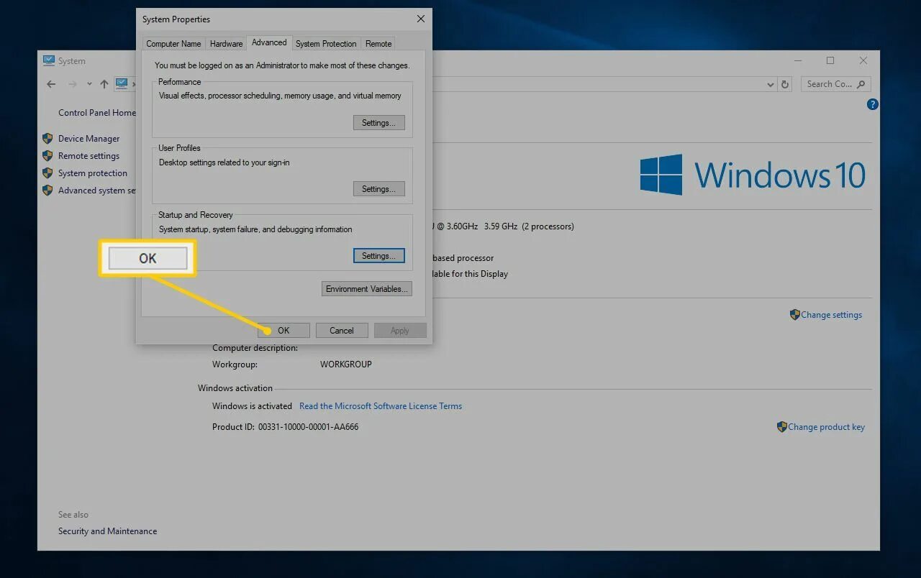
Task: Click shield icon beside Remote settings
Action: pyautogui.click(x=47, y=155)
